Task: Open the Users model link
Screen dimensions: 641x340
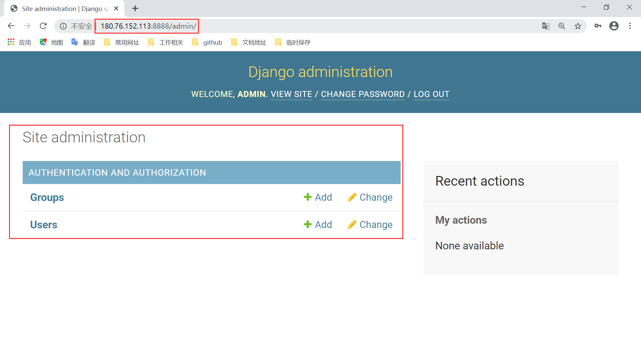Action: click(44, 225)
